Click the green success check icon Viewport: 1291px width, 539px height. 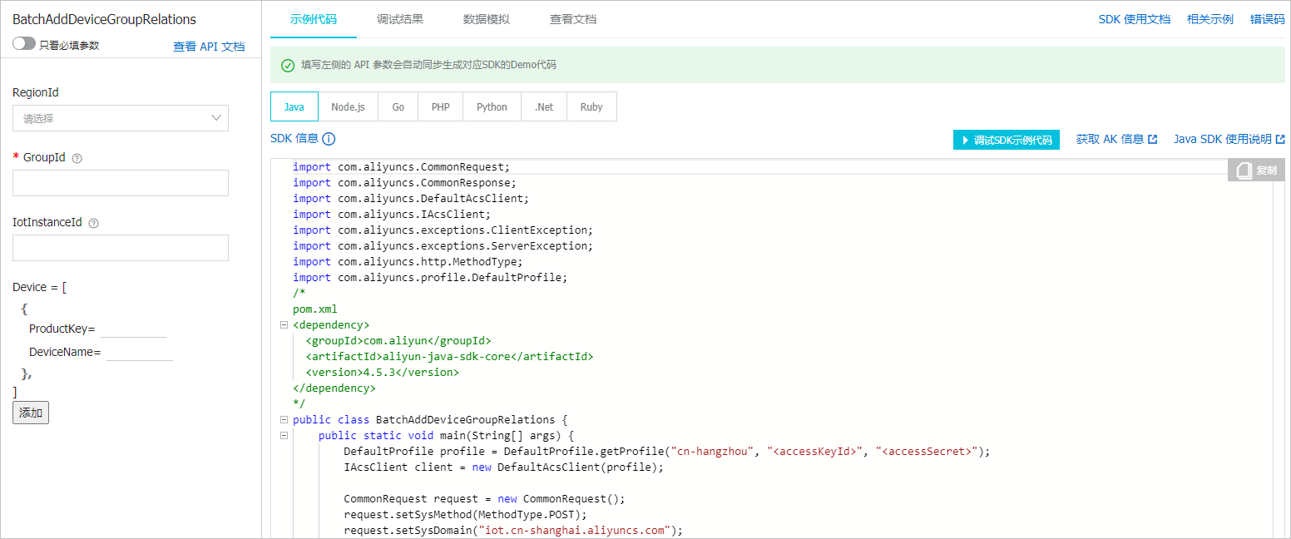click(288, 65)
